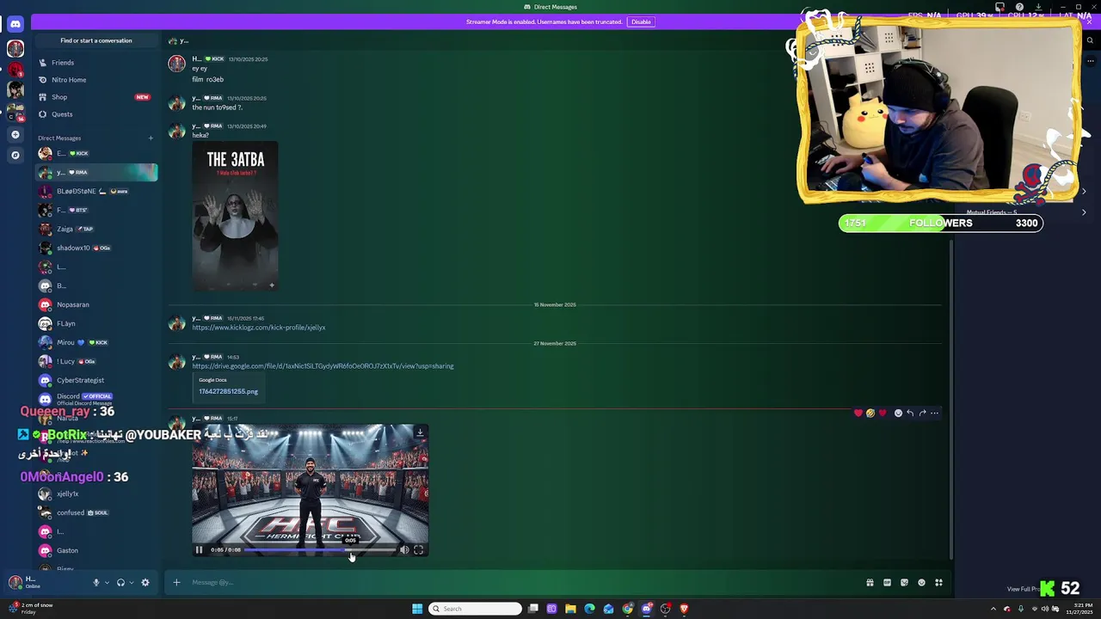Screen dimensions: 1101x619
Task: Create new DM with plus icon
Action: (x=151, y=138)
